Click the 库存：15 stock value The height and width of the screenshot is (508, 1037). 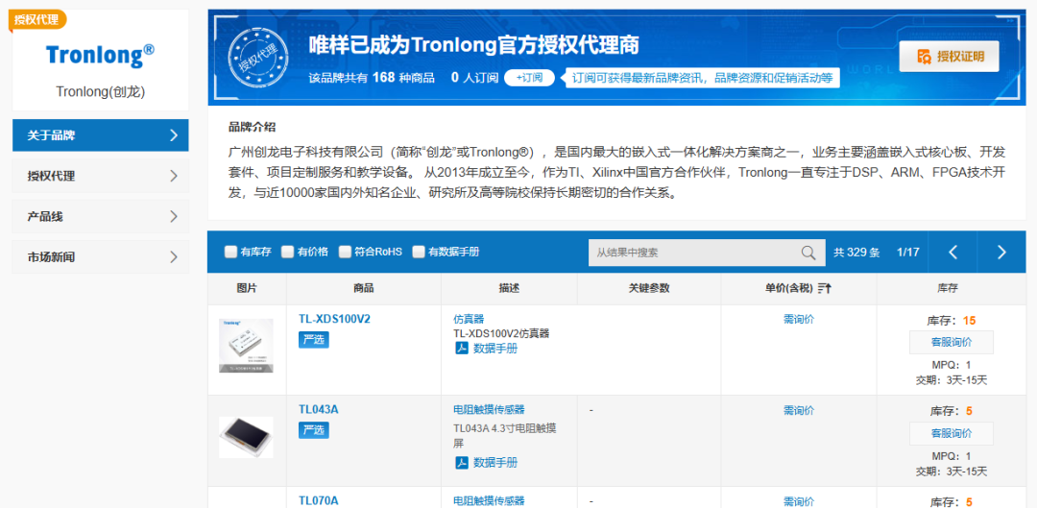click(952, 321)
